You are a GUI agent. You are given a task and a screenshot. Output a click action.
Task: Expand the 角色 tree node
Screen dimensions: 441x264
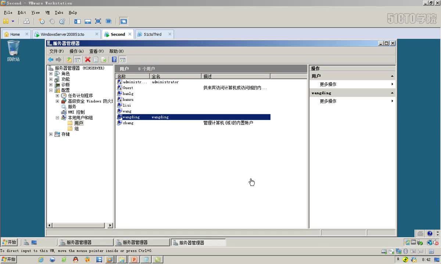(x=51, y=74)
